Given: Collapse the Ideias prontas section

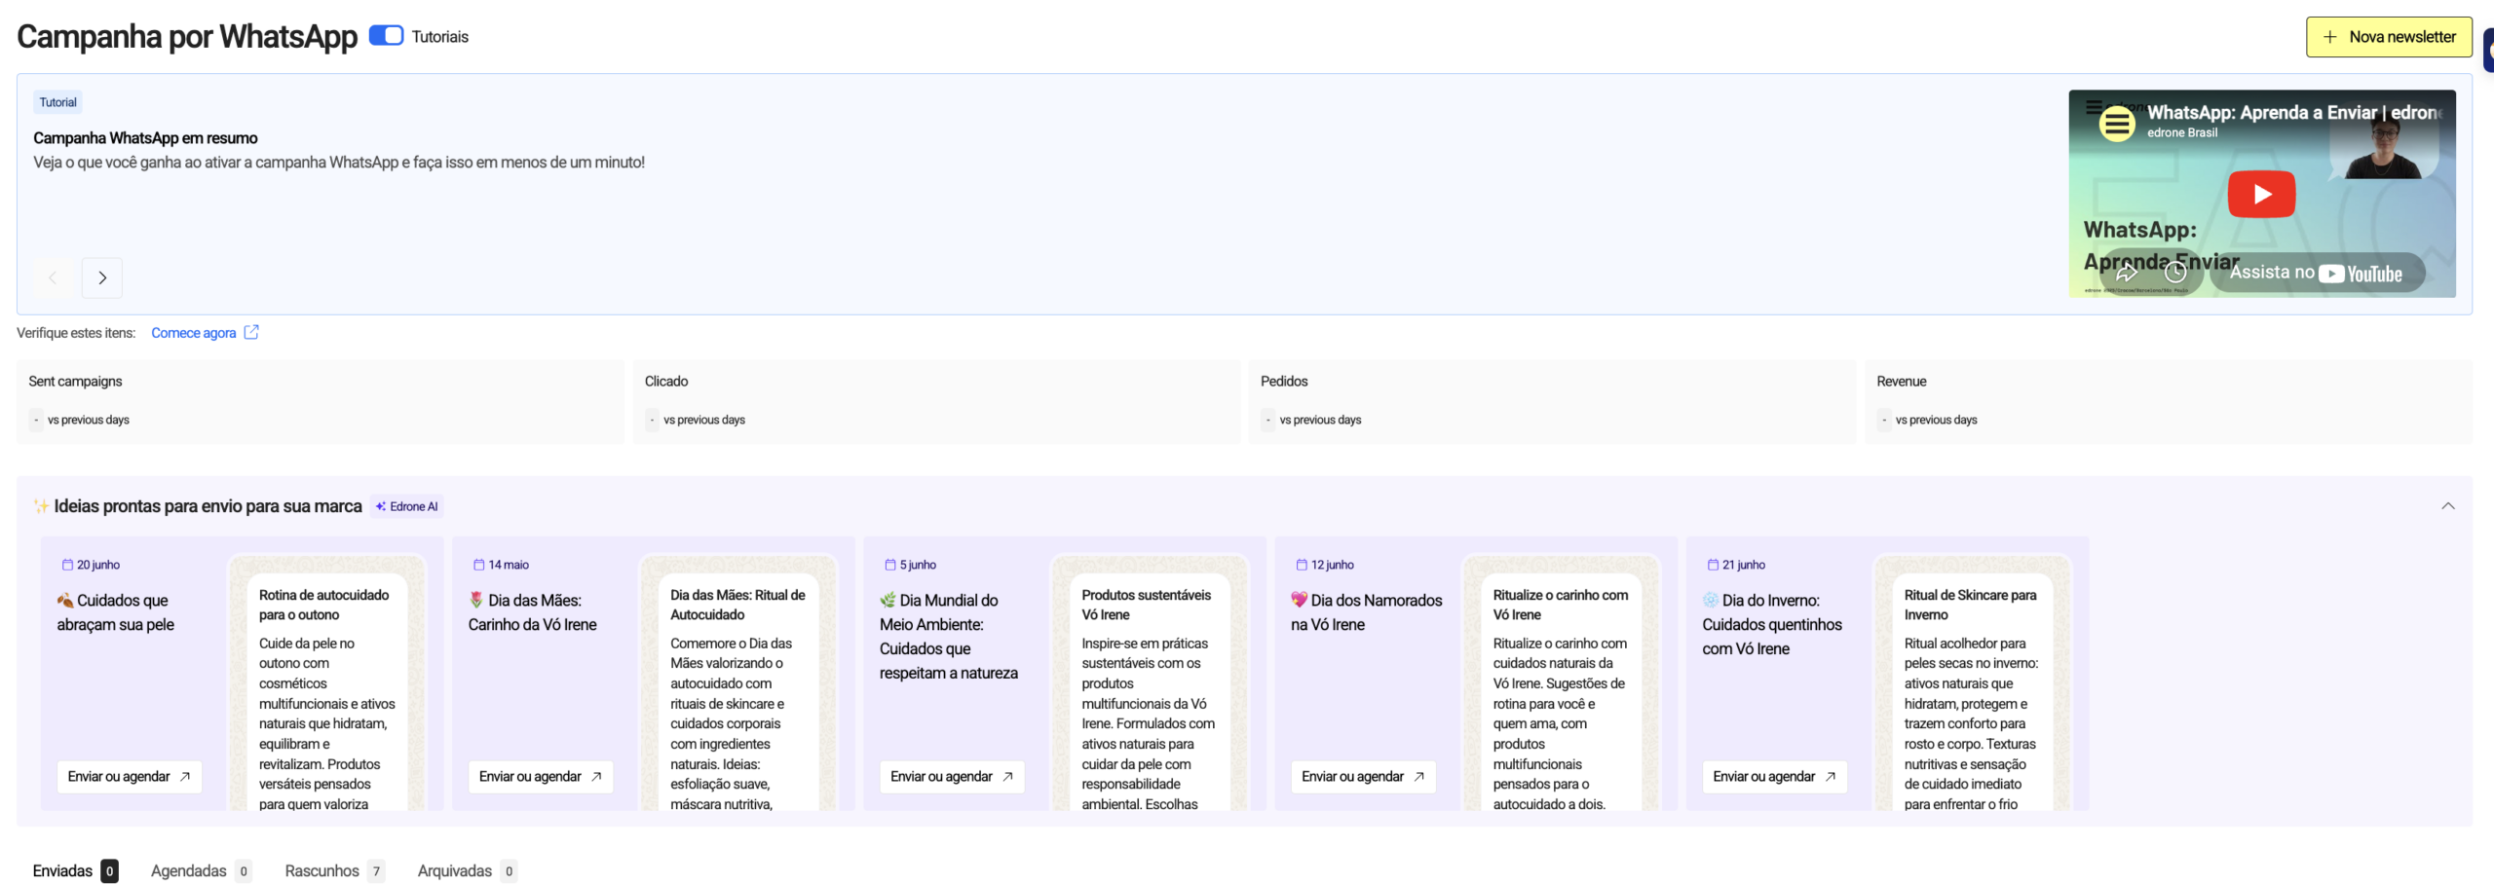Looking at the screenshot, I should click(x=2447, y=506).
